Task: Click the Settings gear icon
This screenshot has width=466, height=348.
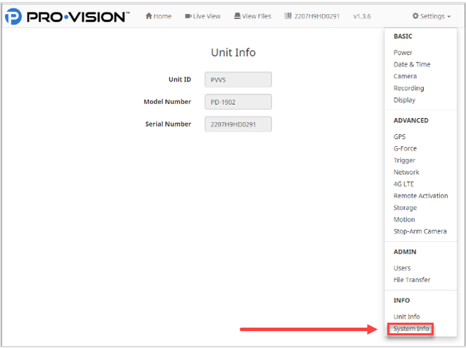Action: pyautogui.click(x=415, y=16)
